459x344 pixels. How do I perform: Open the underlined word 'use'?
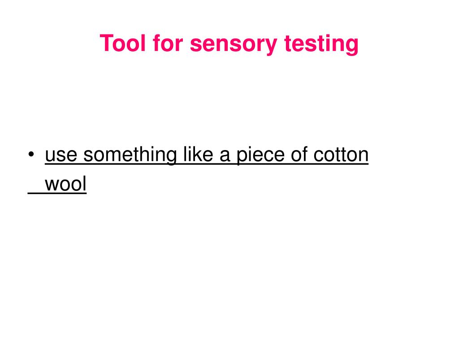point(61,155)
